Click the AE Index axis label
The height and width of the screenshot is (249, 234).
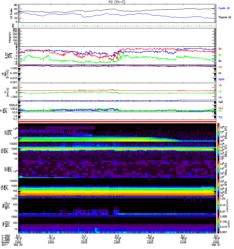click(12, 14)
